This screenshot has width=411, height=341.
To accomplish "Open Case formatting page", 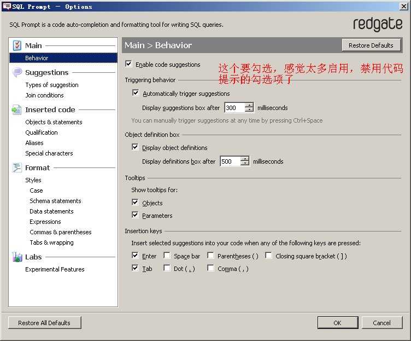I will click(36, 190).
